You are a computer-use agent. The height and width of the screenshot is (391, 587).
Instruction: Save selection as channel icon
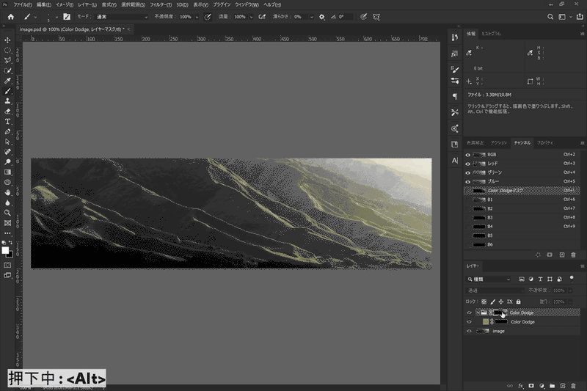tap(550, 255)
